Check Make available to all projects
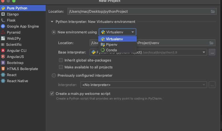This screenshot has height=131, width=222. (x=61, y=67)
